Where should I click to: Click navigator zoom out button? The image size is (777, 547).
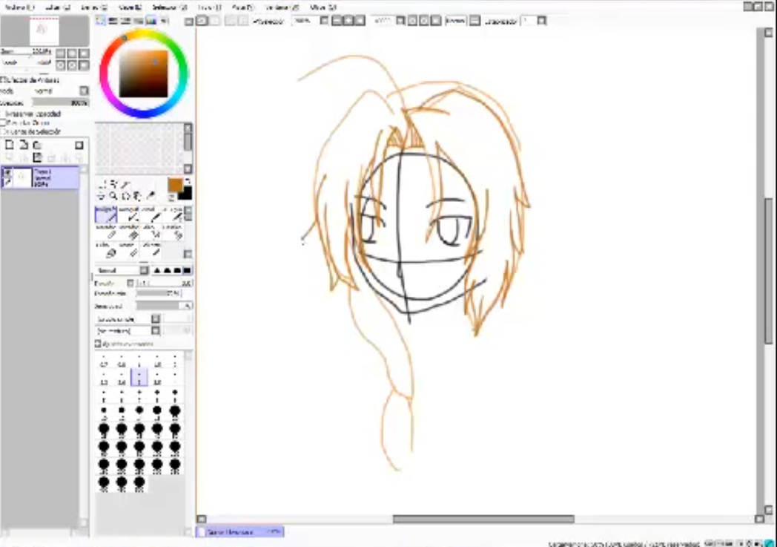pos(61,53)
